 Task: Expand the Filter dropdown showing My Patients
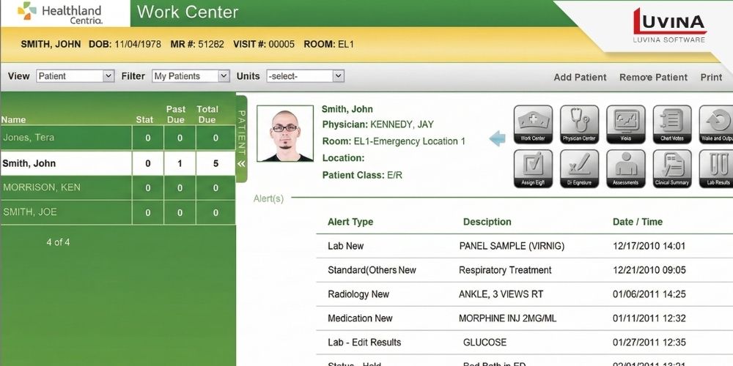(x=191, y=76)
